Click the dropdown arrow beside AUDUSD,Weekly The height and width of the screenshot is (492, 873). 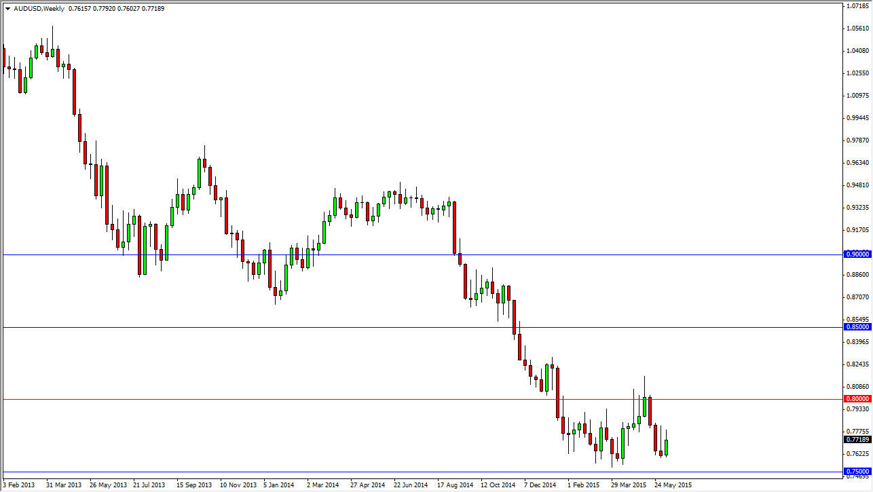point(7,9)
